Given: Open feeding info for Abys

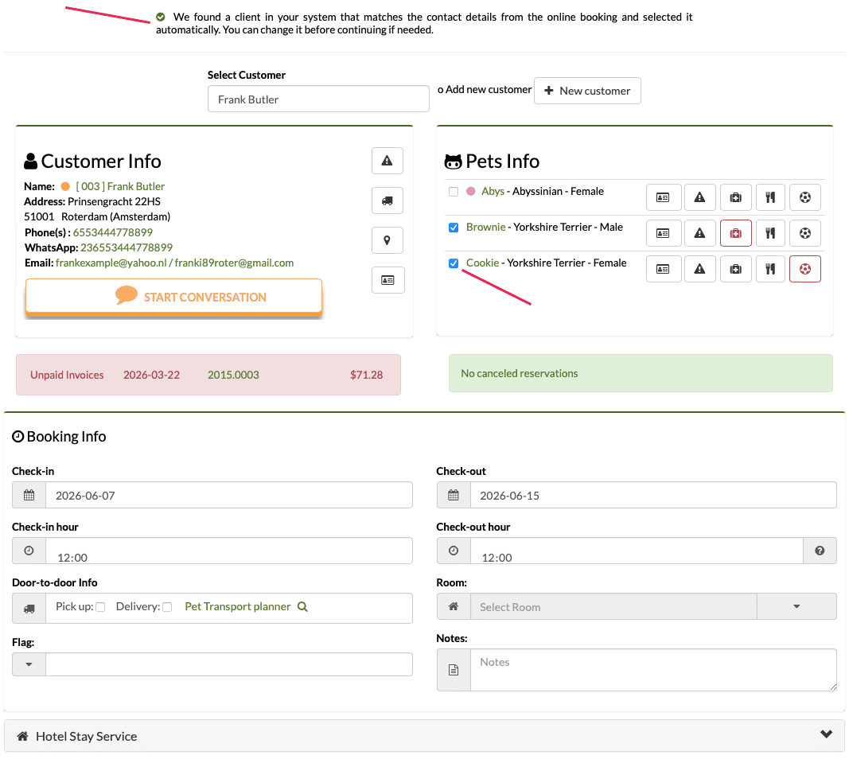Looking at the screenshot, I should [x=770, y=197].
